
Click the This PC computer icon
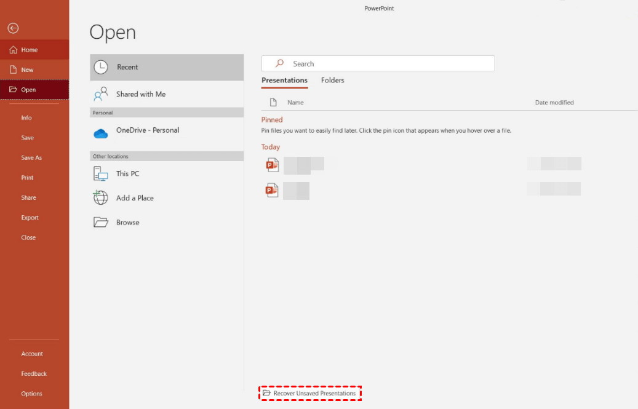pos(100,174)
